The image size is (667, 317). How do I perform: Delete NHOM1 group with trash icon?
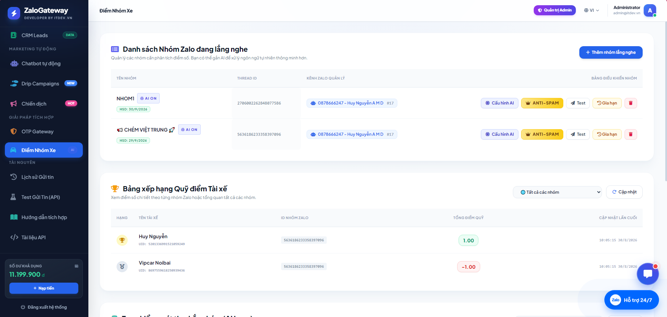coord(631,103)
